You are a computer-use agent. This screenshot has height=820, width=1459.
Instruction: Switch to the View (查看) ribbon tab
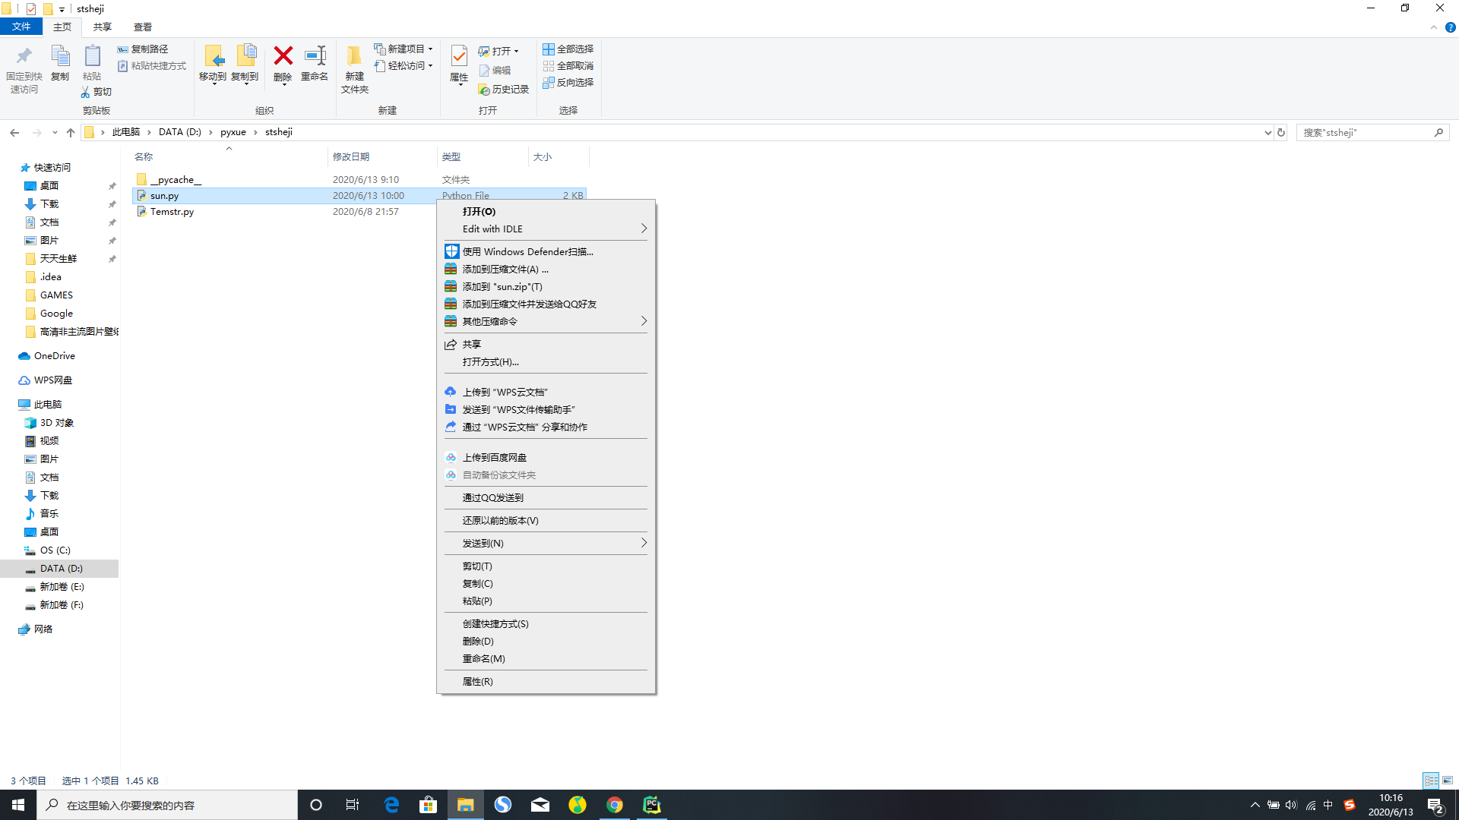142,27
